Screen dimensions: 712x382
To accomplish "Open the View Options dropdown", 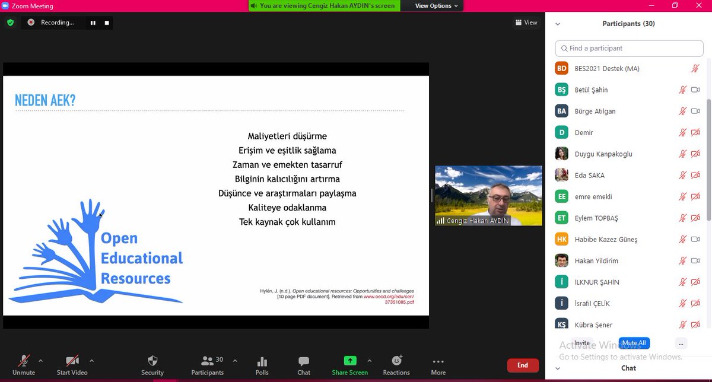I will (x=431, y=7).
